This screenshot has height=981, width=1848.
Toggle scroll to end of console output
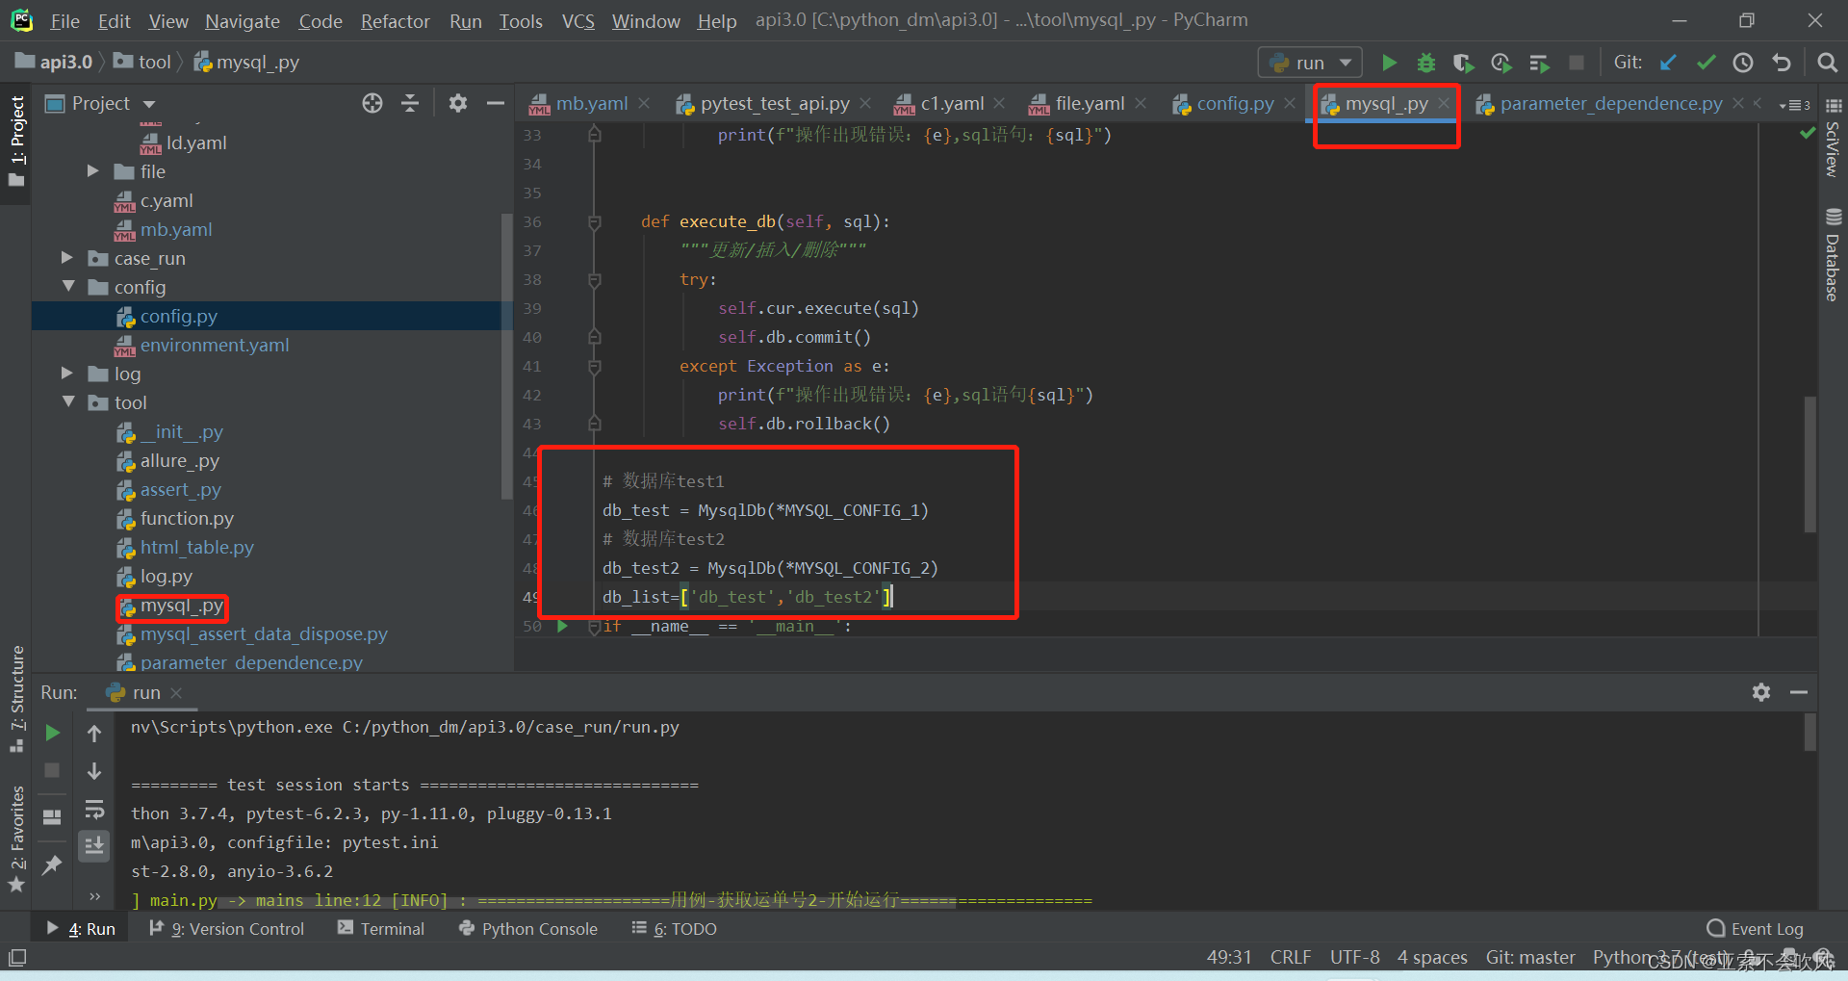[94, 845]
